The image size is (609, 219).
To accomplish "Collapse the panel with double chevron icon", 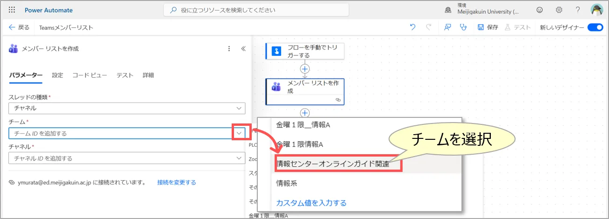I will click(243, 48).
